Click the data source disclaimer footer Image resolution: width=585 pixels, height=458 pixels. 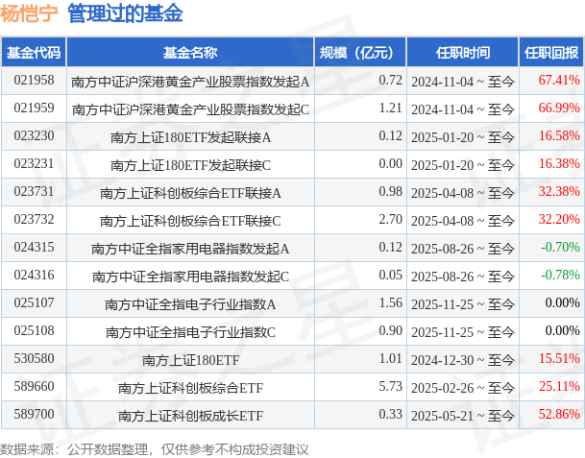(x=155, y=449)
